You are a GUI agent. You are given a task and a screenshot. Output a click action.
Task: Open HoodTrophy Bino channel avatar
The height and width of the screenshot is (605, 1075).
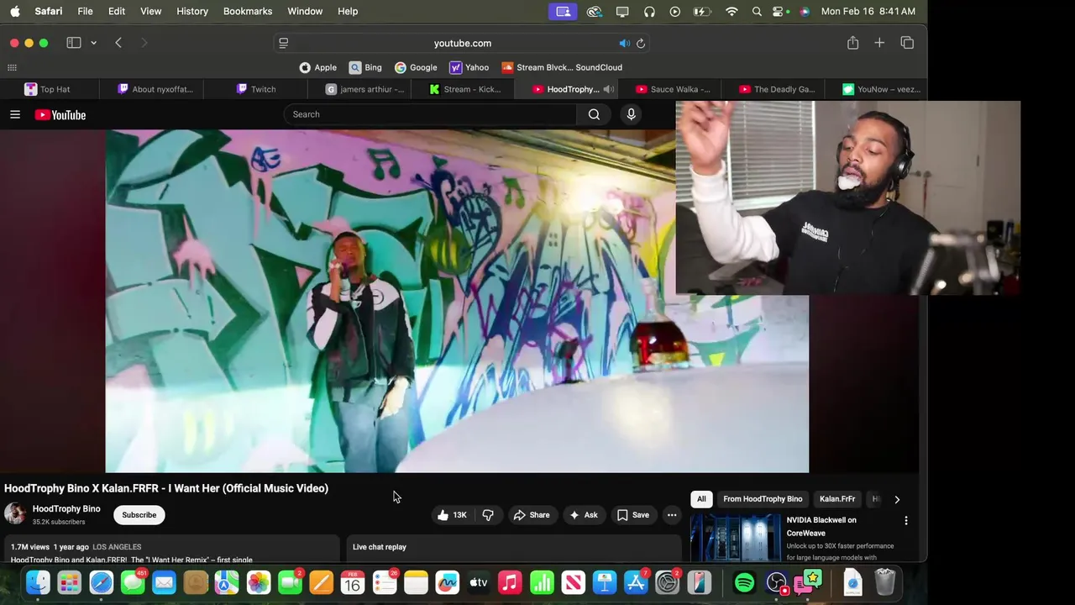pyautogui.click(x=15, y=514)
